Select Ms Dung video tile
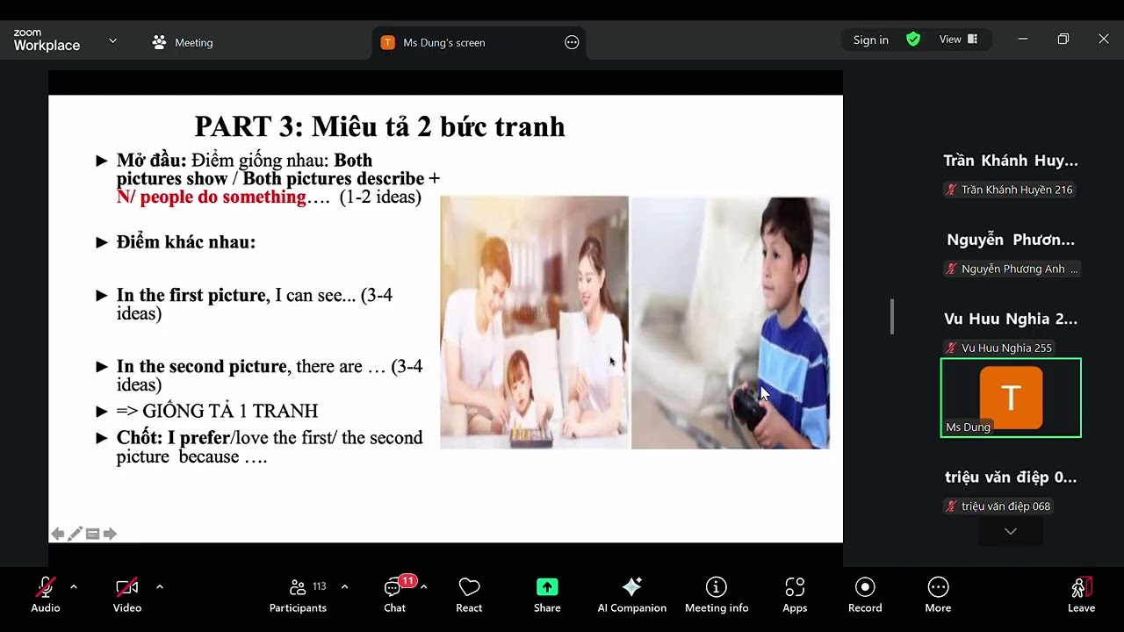Viewport: 1124px width, 632px height. point(1011,398)
